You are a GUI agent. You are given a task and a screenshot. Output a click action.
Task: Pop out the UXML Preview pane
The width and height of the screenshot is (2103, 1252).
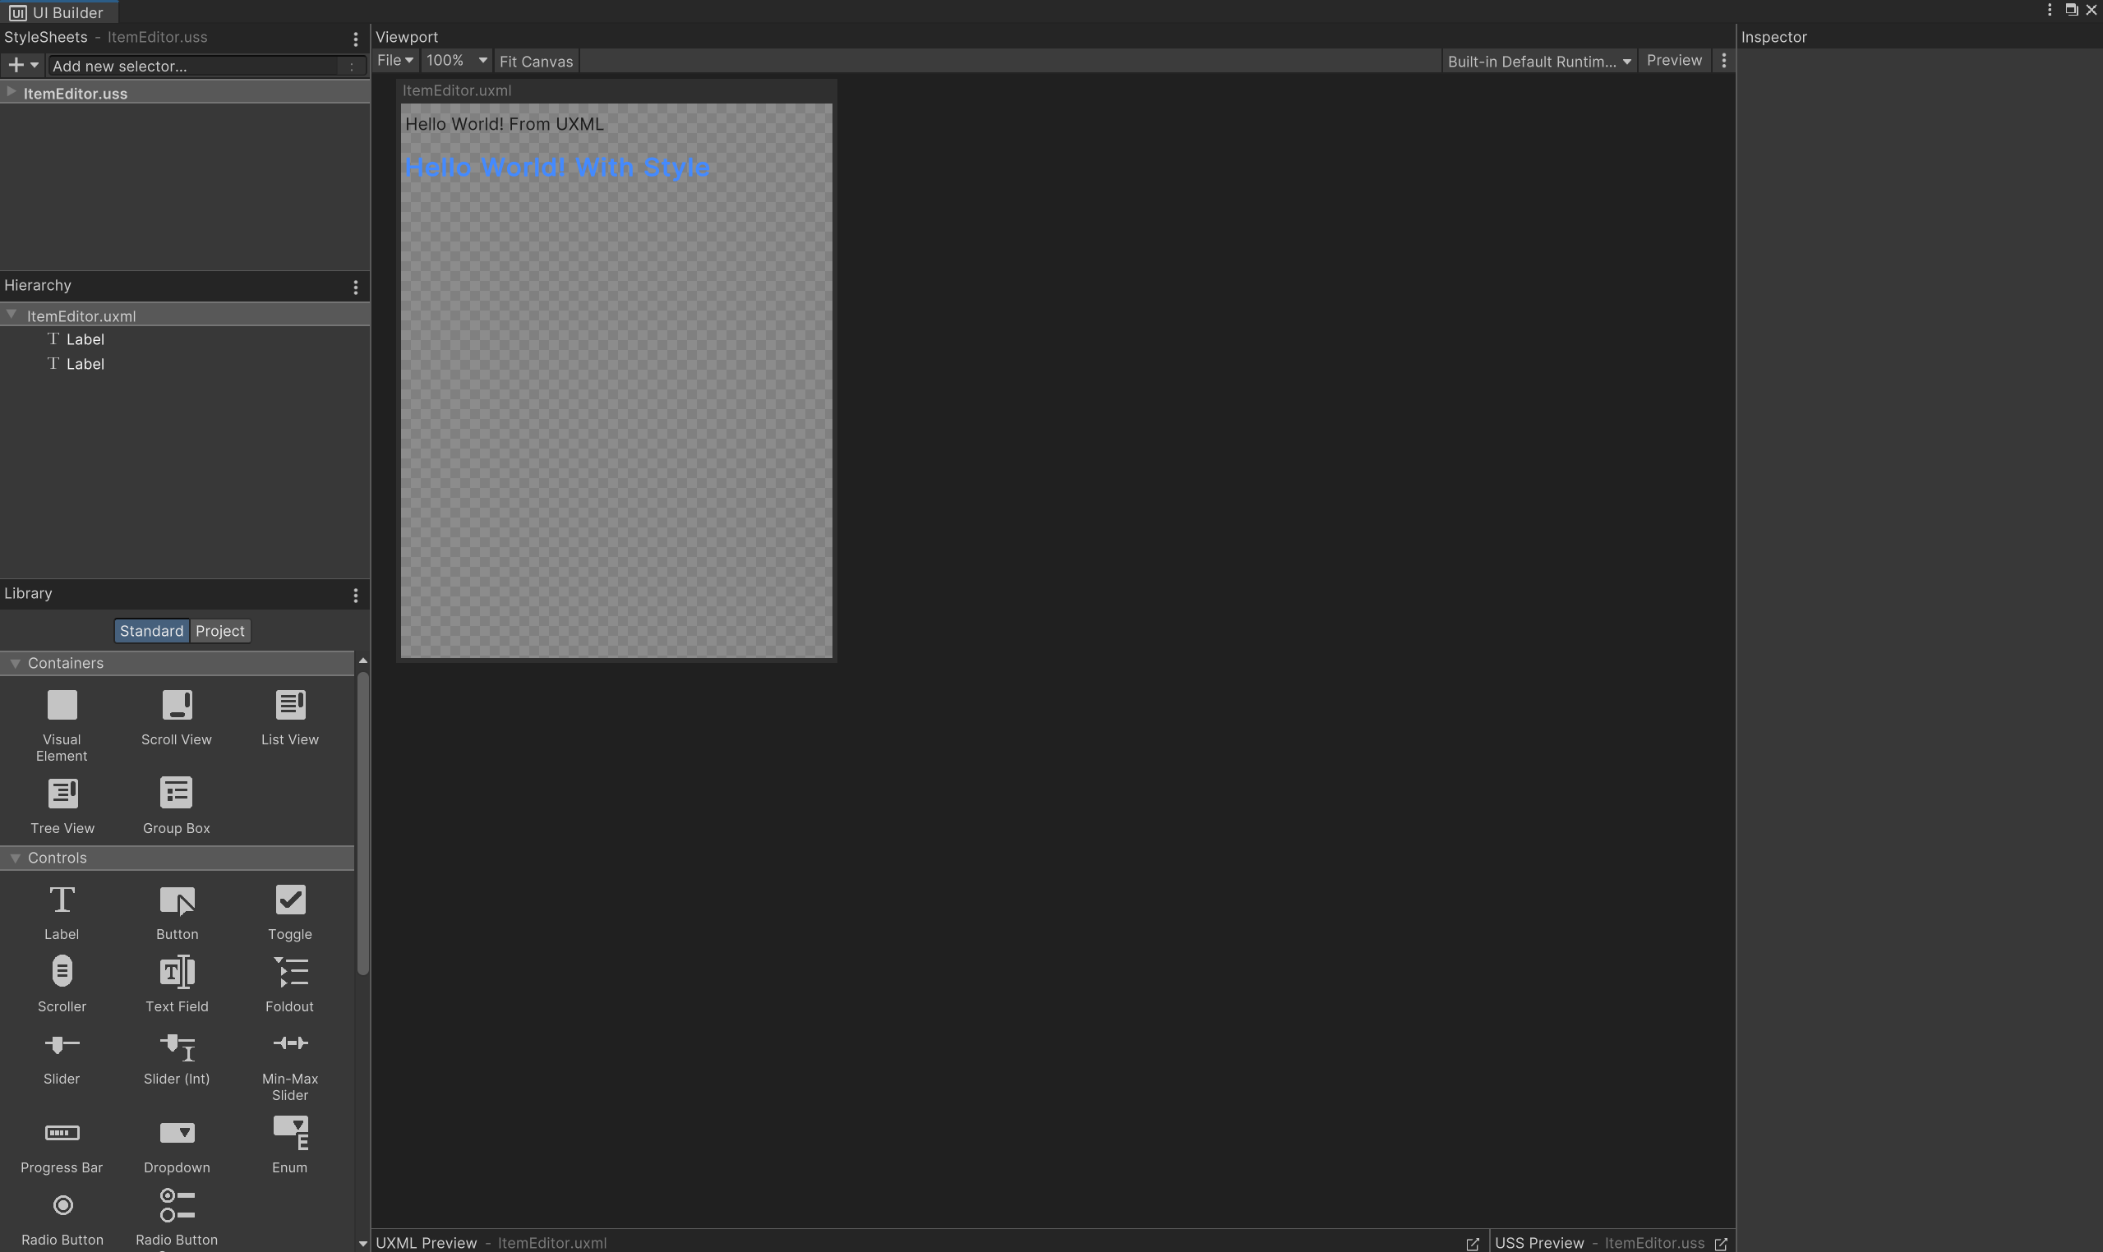[x=1473, y=1244]
